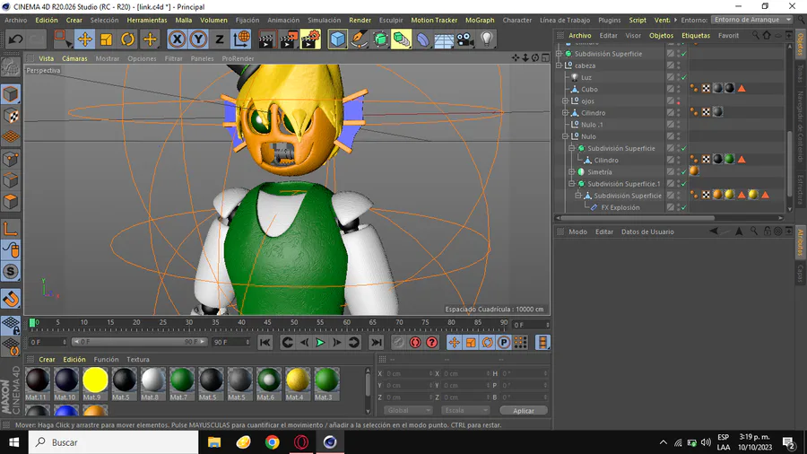
Task: Switch to Model mode cube icon
Action: coord(10,93)
